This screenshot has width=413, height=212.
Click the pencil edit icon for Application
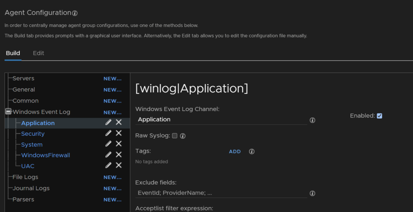point(108,122)
